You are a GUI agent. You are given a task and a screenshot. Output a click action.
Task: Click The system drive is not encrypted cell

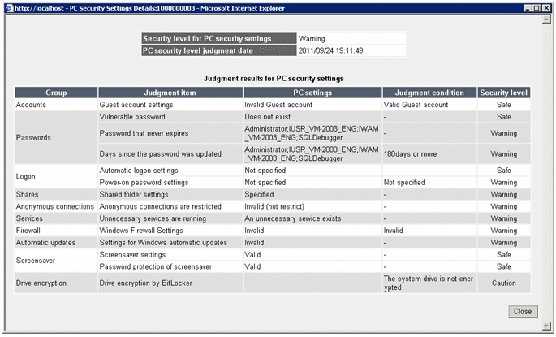click(429, 283)
